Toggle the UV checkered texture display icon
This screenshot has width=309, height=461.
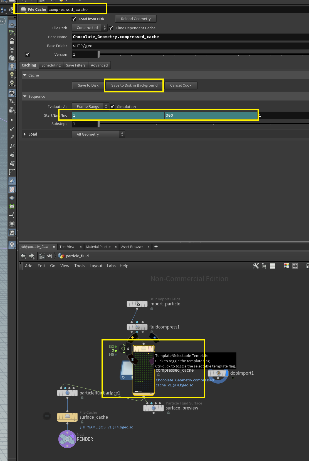pos(12,190)
